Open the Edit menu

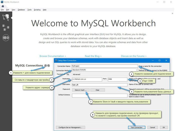7,10
